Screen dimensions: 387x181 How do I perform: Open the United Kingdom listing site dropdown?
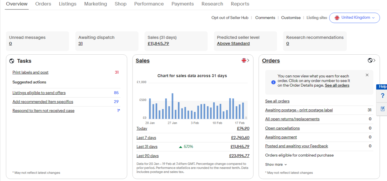354,18
